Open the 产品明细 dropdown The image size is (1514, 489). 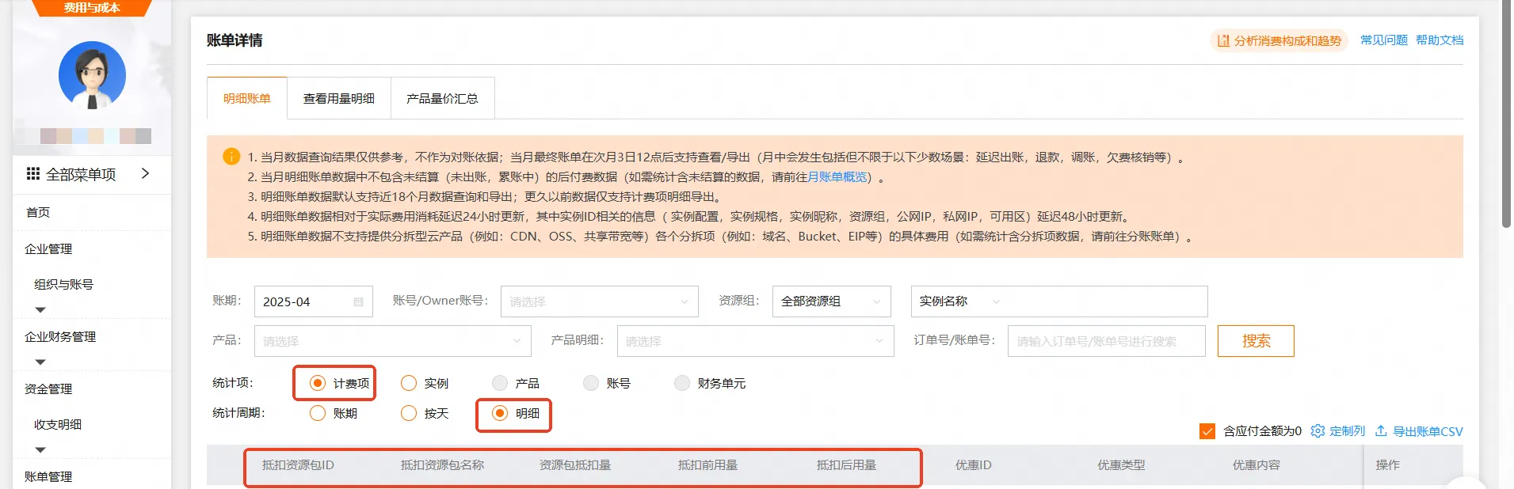pos(755,341)
